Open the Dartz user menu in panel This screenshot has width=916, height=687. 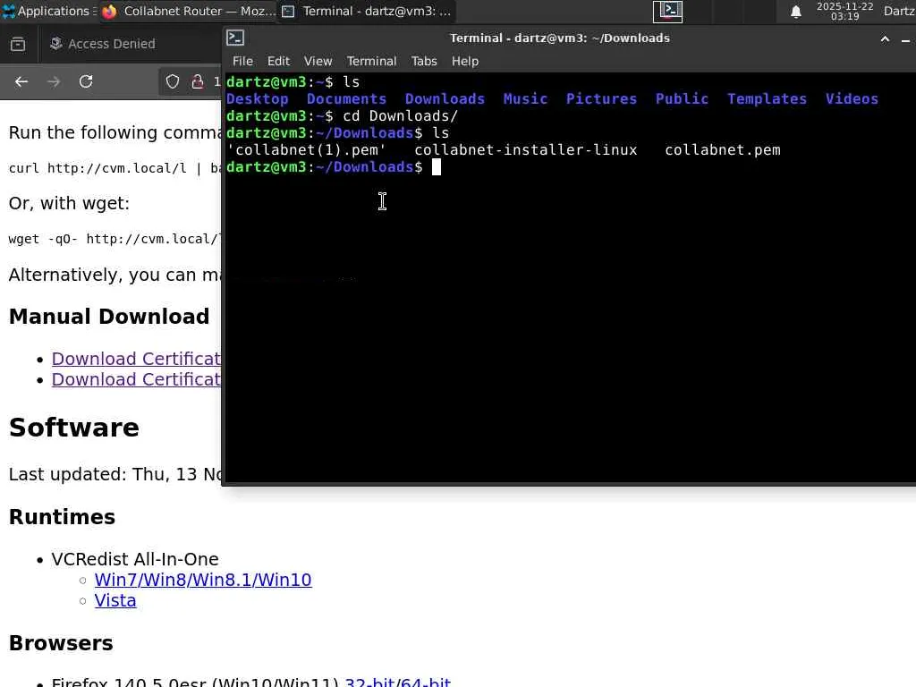pos(899,11)
